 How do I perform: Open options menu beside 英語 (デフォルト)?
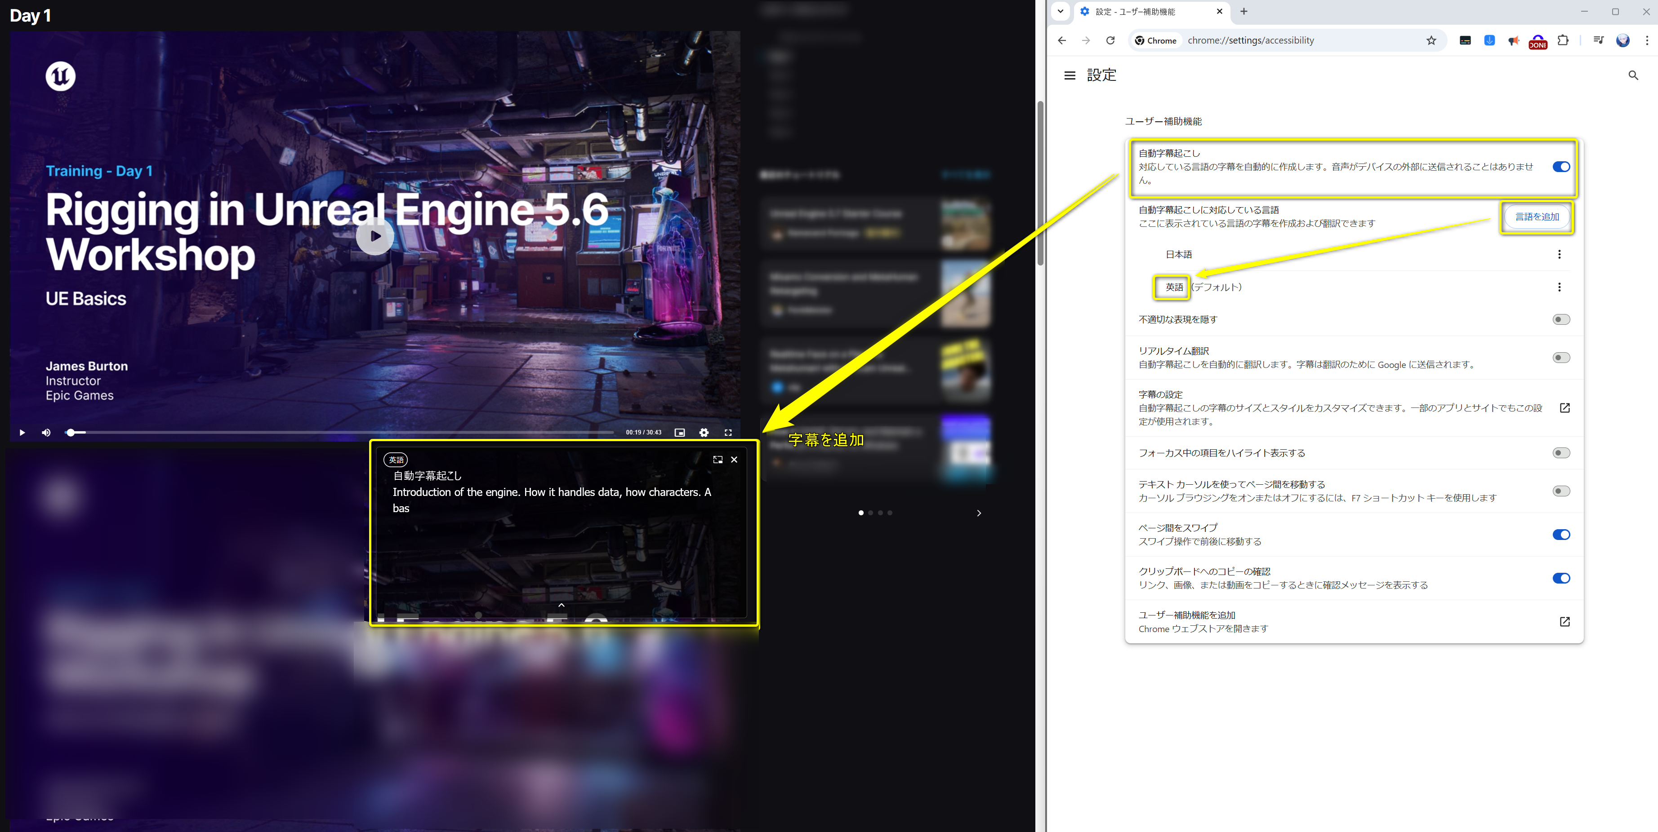click(x=1560, y=288)
